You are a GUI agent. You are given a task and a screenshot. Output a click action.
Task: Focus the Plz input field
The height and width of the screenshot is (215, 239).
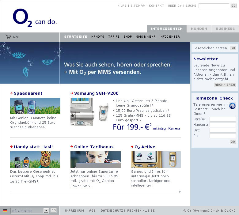click(x=223, y=136)
